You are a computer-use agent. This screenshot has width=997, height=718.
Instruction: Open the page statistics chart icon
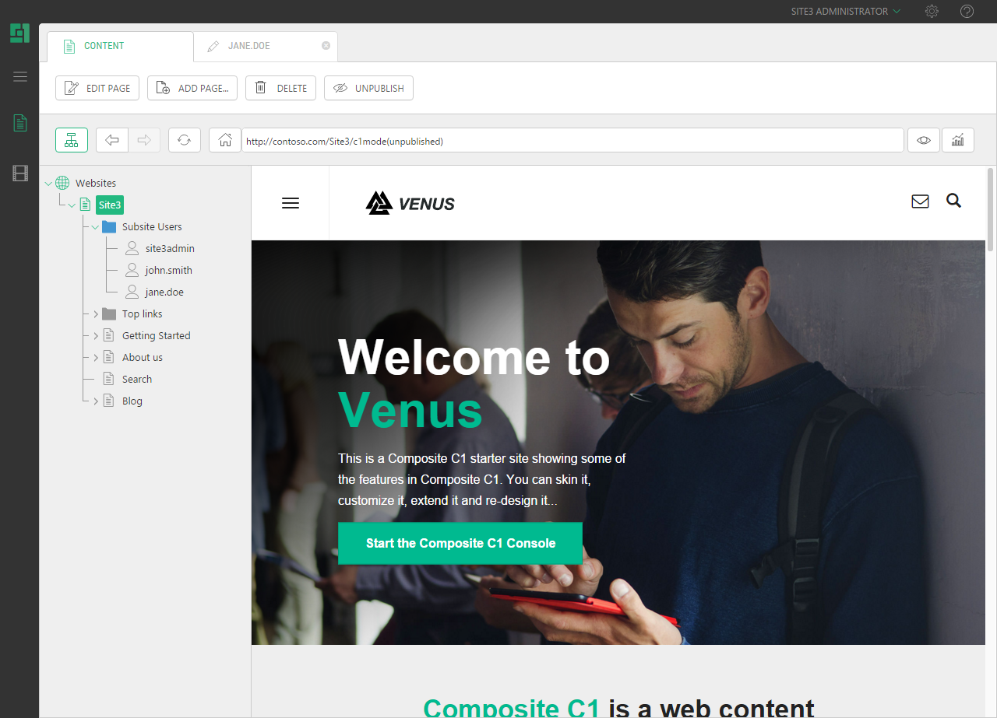click(x=958, y=140)
